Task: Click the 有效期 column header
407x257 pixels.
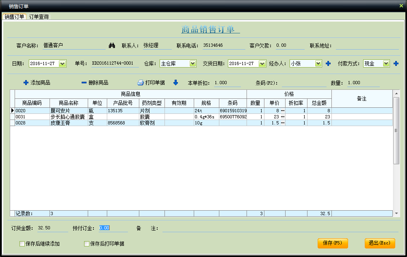Action: (x=179, y=103)
